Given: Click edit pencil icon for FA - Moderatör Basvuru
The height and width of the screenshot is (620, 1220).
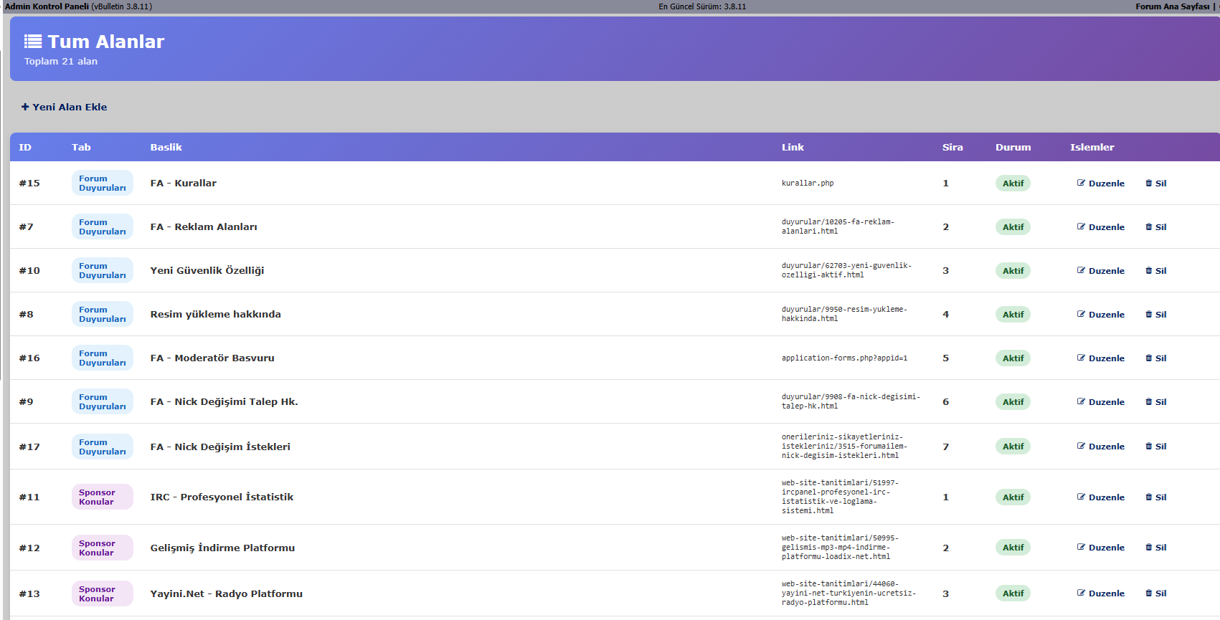Looking at the screenshot, I should pos(1081,358).
